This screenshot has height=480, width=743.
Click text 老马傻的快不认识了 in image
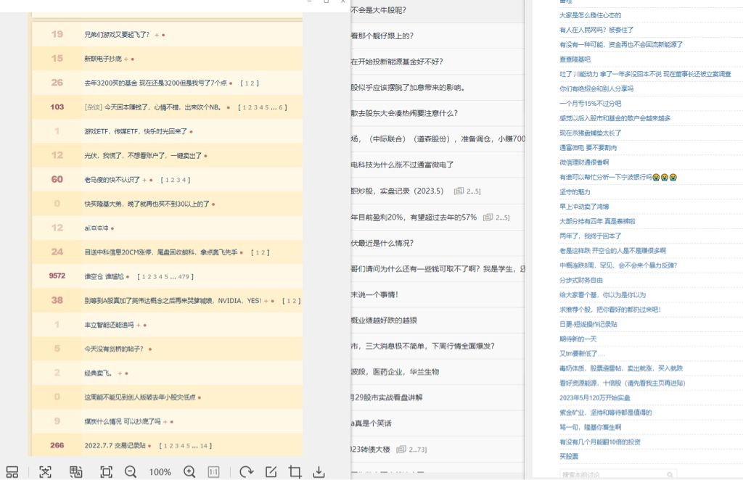click(112, 180)
